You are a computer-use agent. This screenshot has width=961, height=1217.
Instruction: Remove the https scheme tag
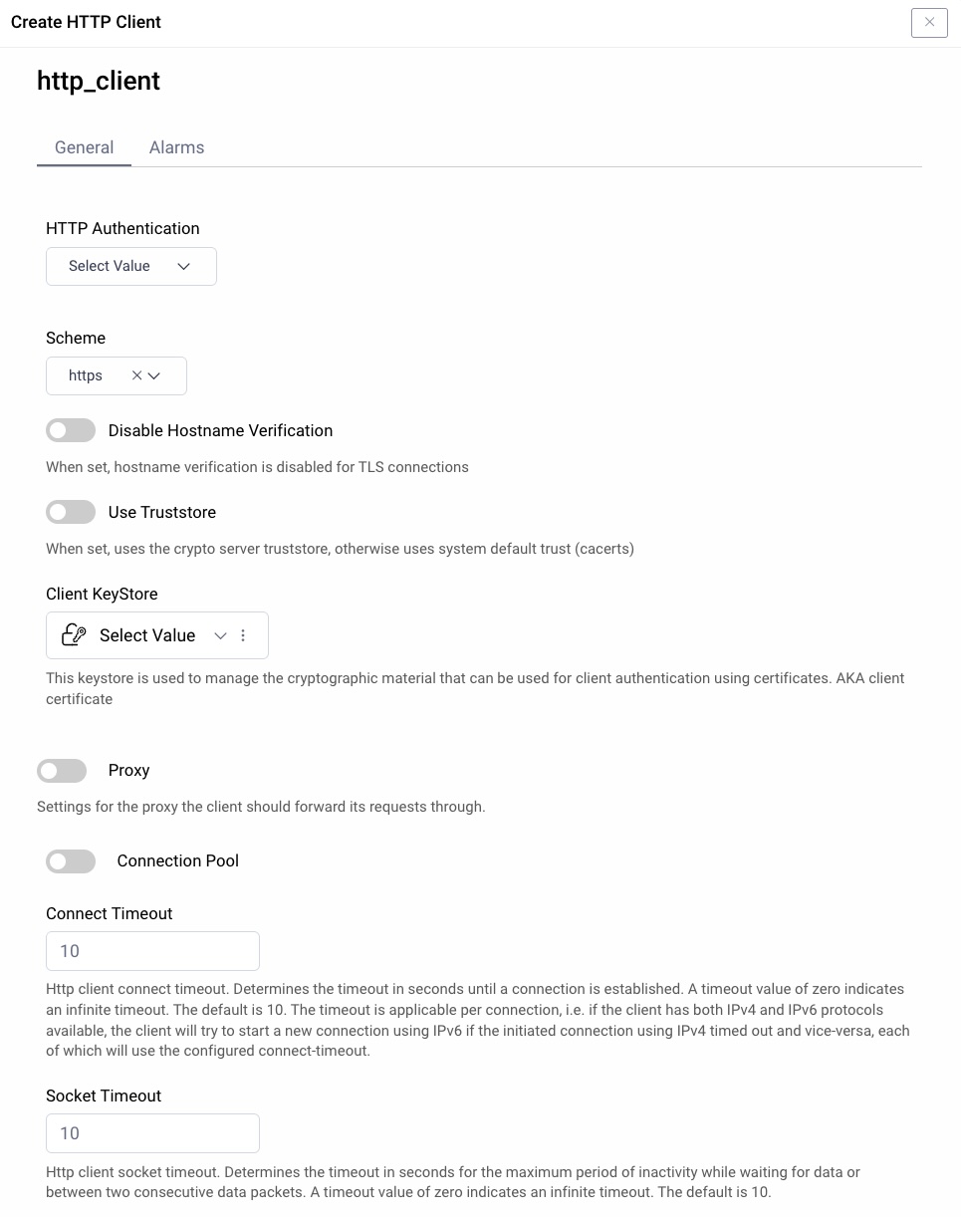[x=136, y=375]
